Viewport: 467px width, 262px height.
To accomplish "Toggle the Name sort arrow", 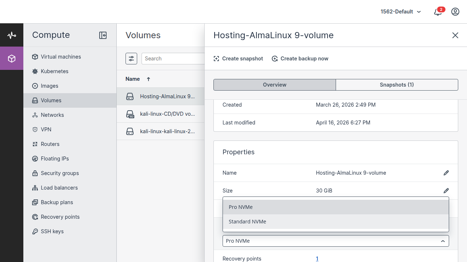I will [x=148, y=79].
